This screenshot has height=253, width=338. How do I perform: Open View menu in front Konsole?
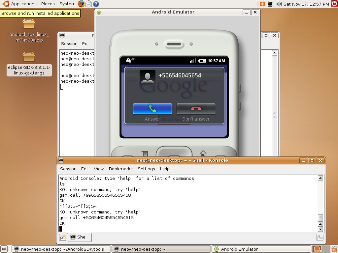[x=99, y=169]
